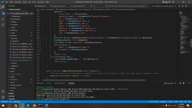Viewport: 192px width, 108px height.
Task: Open Chrome from the Windows taskbar
Action: tap(16, 105)
